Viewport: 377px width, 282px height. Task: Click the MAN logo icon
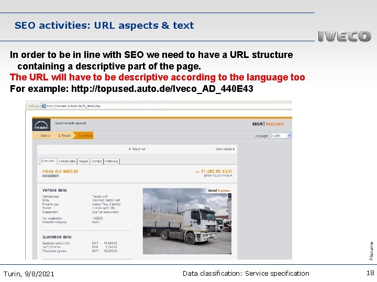point(41,125)
